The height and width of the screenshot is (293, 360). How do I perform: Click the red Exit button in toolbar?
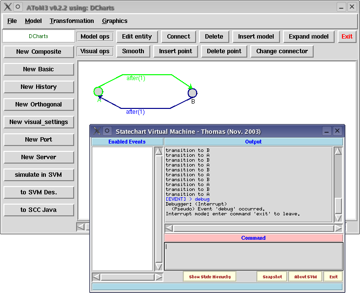tap(347, 37)
